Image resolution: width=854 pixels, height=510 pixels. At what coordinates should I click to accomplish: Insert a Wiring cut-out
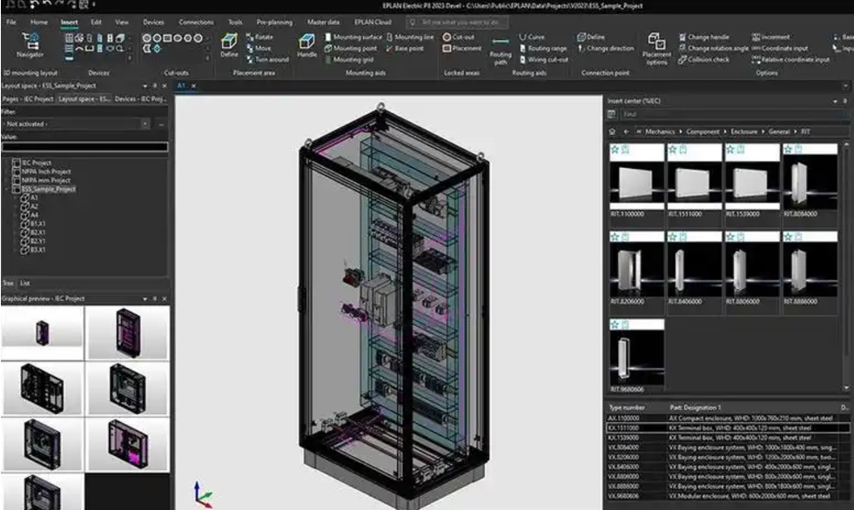tap(543, 60)
